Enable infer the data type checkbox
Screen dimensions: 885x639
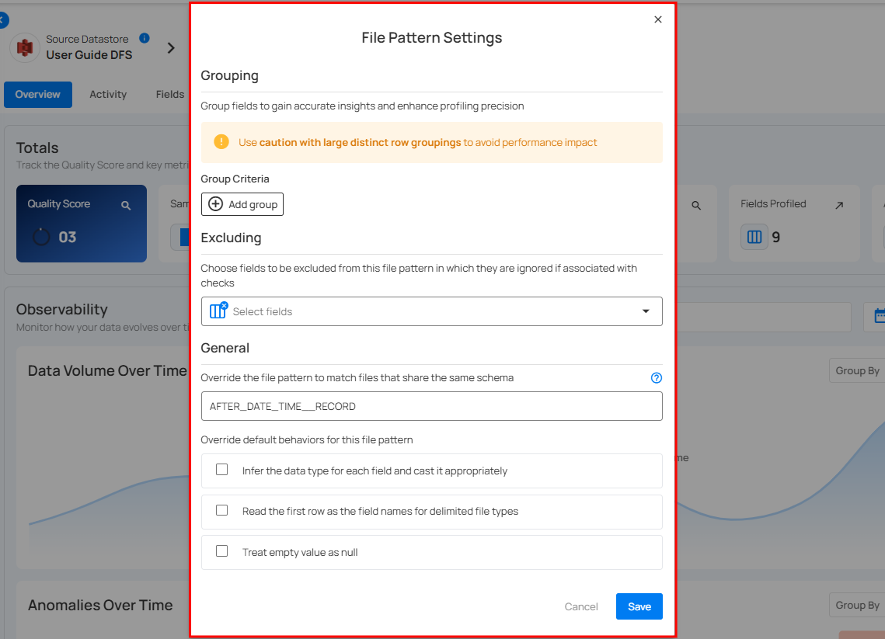[222, 470]
